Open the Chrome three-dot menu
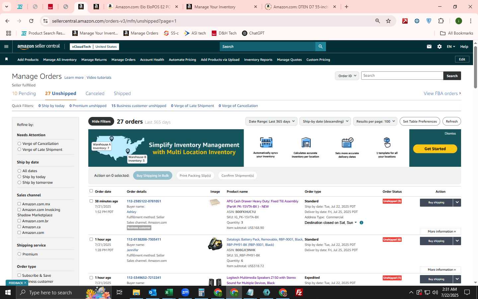Screen dimensions: 478x299 point(470,21)
